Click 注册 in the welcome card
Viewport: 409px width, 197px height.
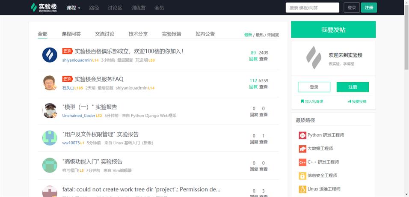tap(353, 87)
